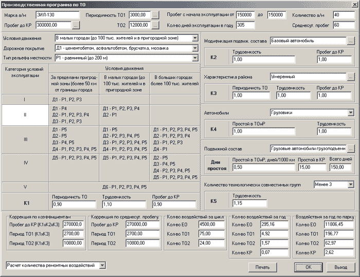Screen dimensions: 360x277
Task: Click browse button next to Периодичность ТО1
Action: [x=155, y=15]
